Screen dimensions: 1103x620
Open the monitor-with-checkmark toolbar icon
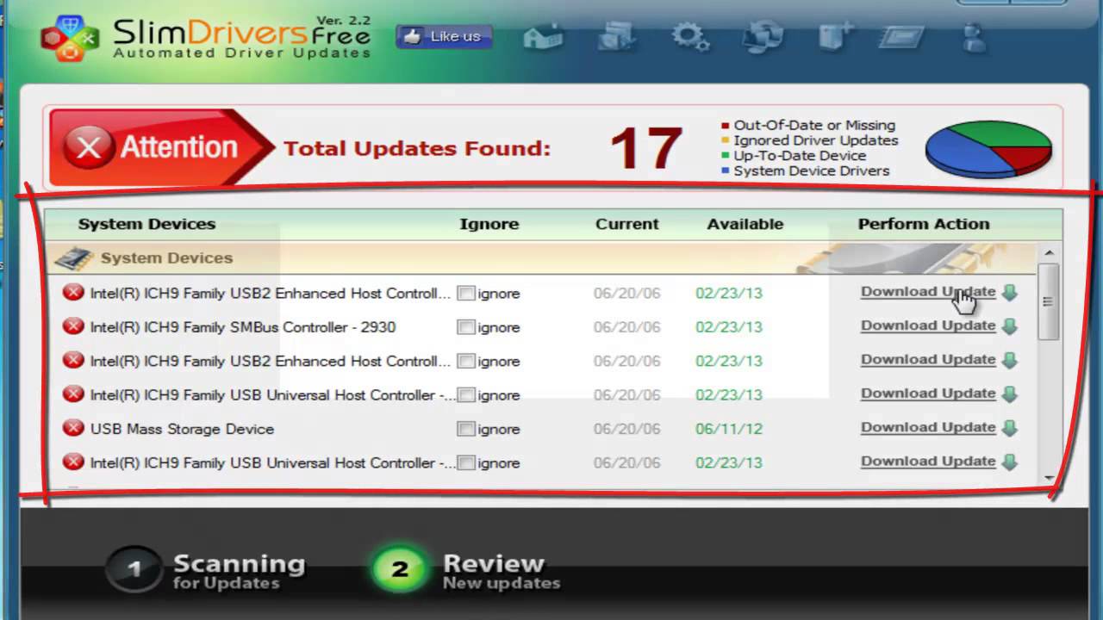616,36
